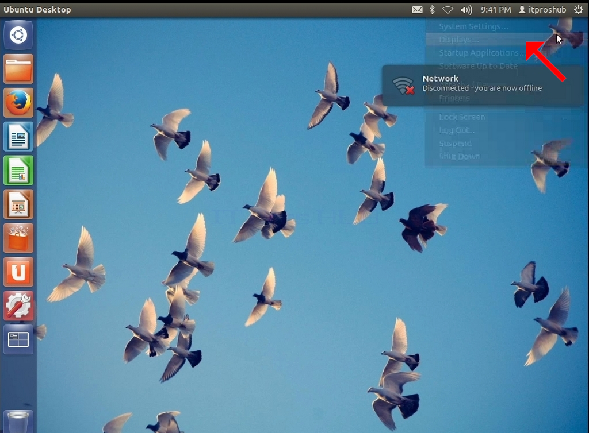The image size is (589, 433).
Task: Launch LibreOffice Impress presentation icon
Action: (18, 204)
